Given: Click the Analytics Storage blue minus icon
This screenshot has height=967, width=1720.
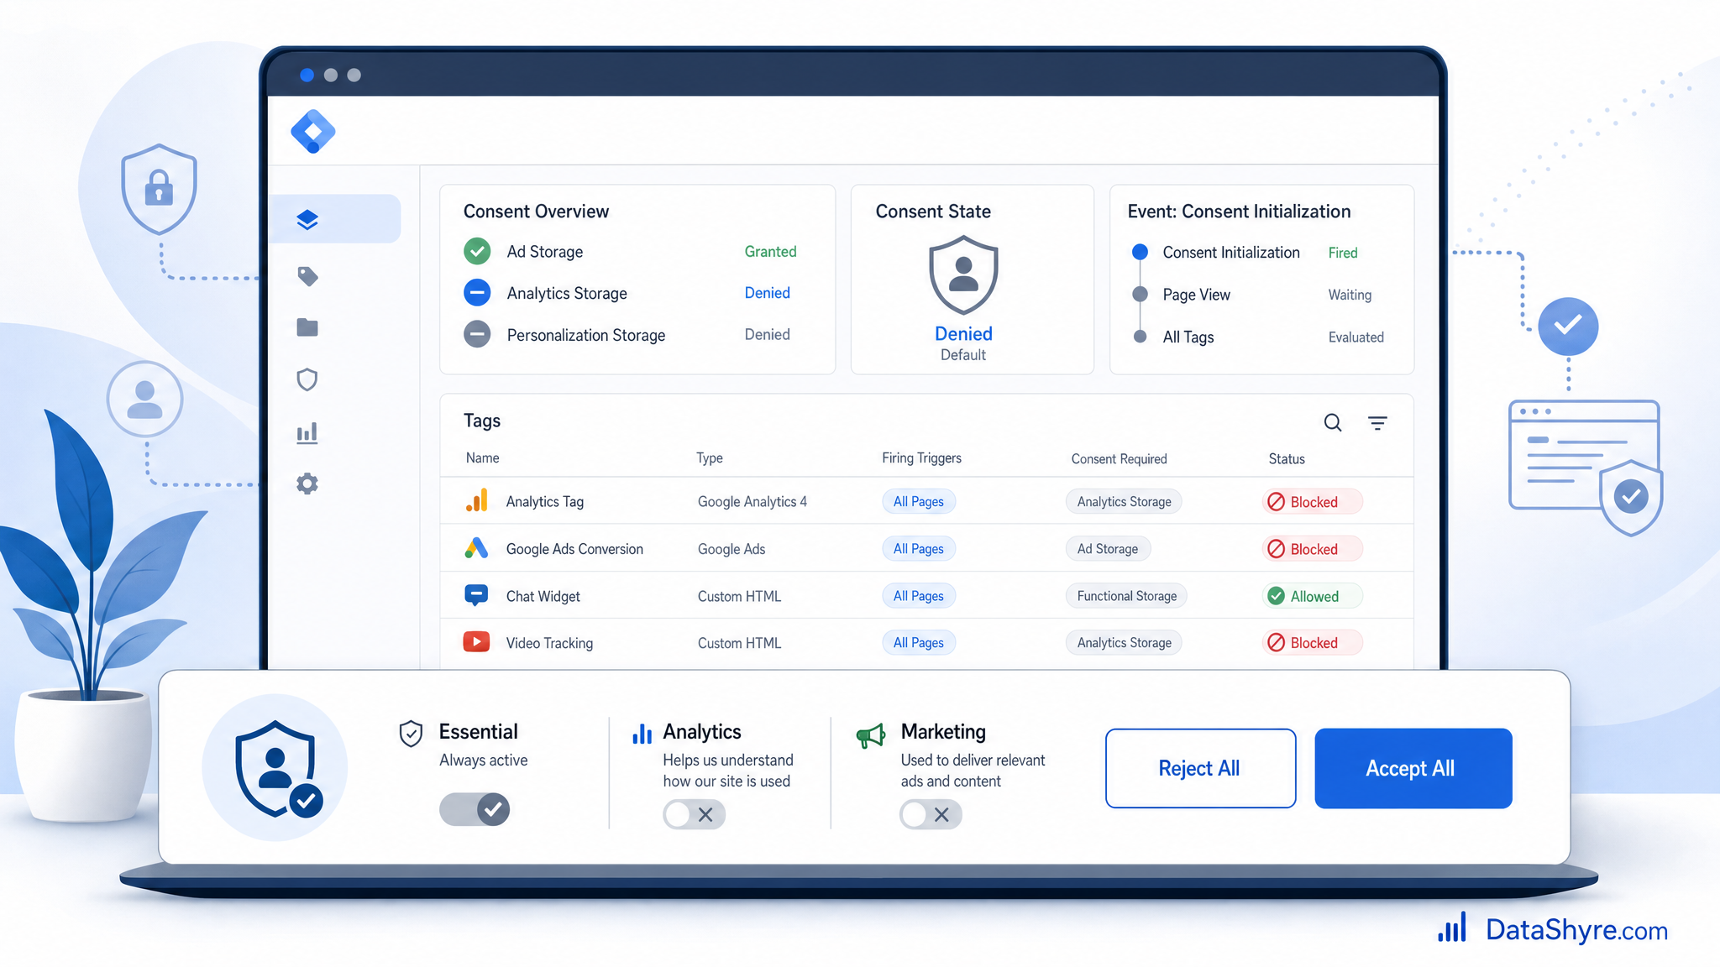Looking at the screenshot, I should click(477, 293).
